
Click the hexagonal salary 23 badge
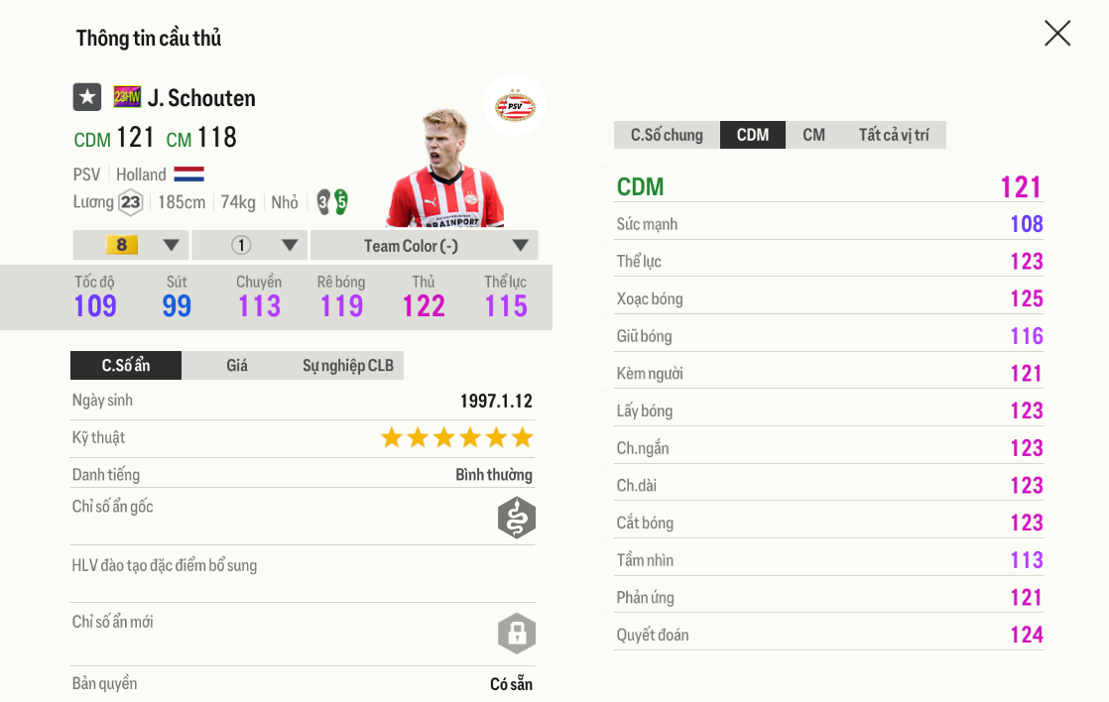pos(131,202)
